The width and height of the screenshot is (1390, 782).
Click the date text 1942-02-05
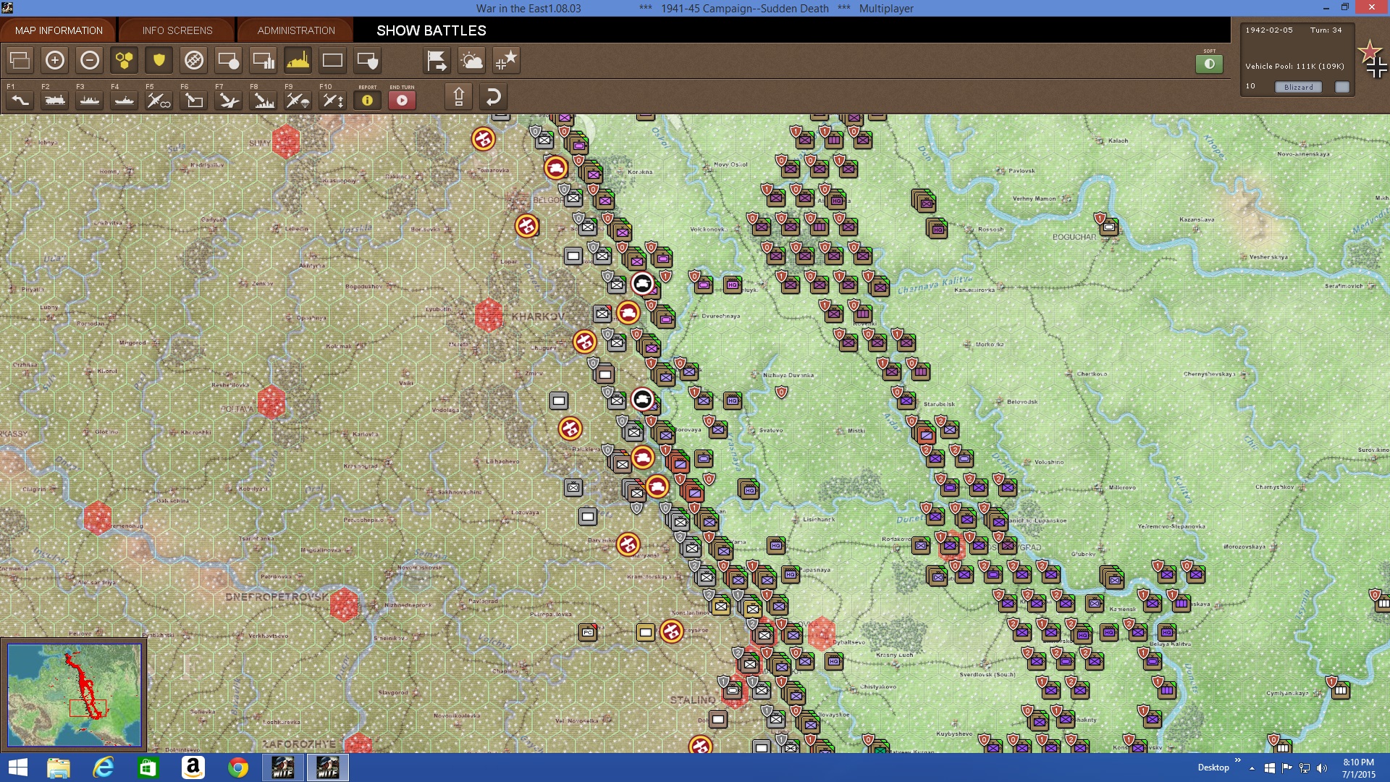1268,30
